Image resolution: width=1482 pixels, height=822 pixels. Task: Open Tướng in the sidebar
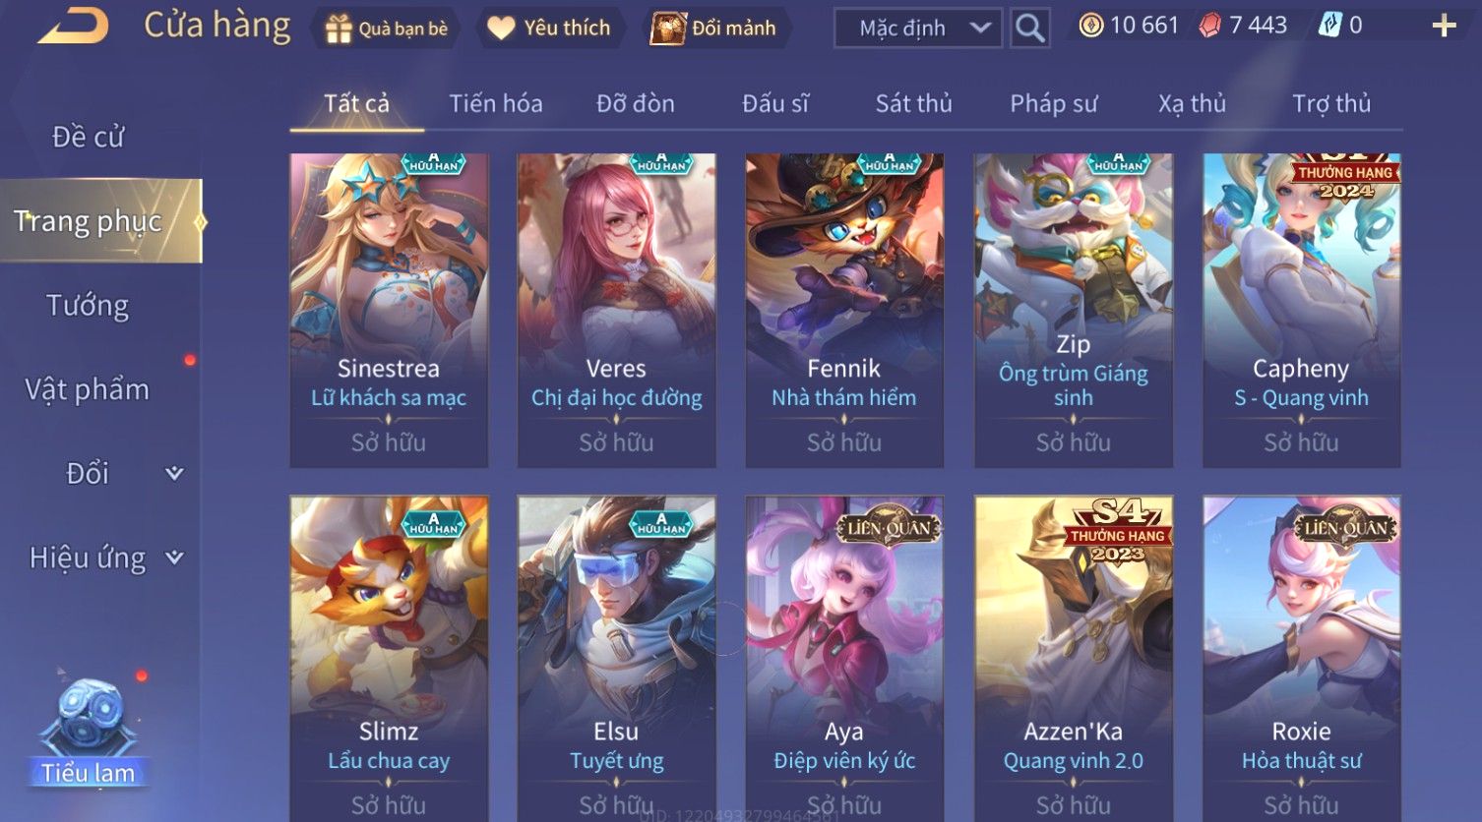pyautogui.click(x=88, y=306)
